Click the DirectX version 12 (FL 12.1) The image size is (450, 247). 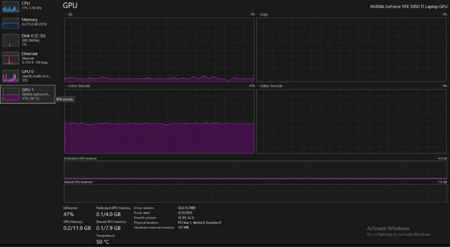click(186, 217)
